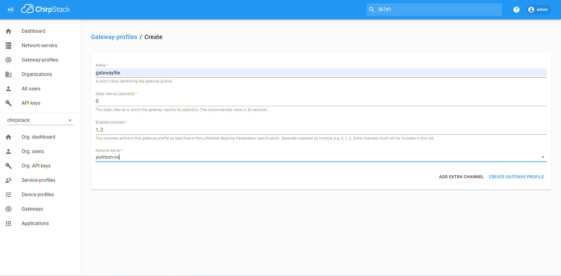561x276 pixels.
Task: Click the Service-profiles list icon
Action: (8, 180)
